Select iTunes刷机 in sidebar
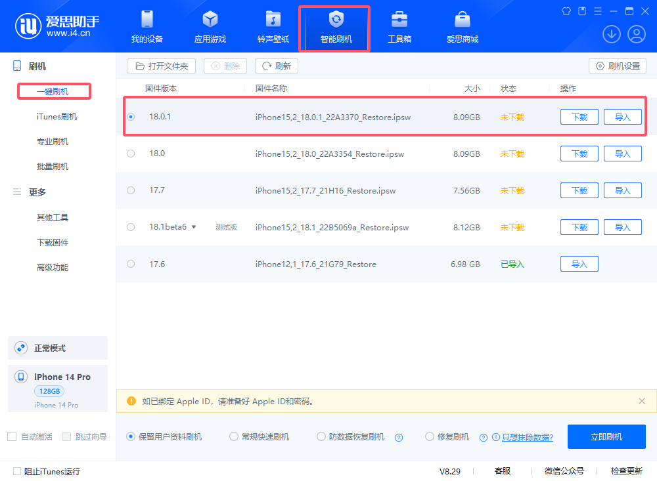 pyautogui.click(x=57, y=116)
